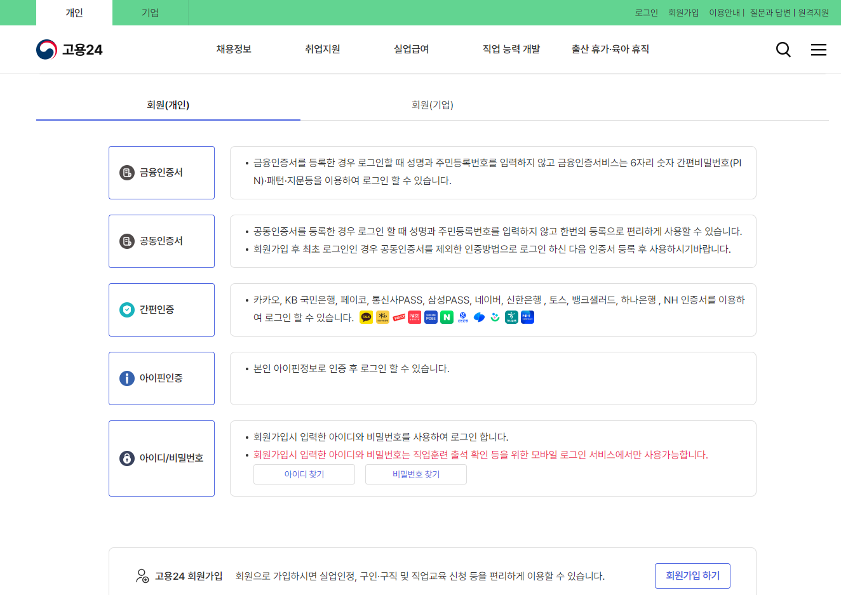The width and height of the screenshot is (841, 595).
Task: Click the 신한은행 authentication icon
Action: (x=464, y=317)
